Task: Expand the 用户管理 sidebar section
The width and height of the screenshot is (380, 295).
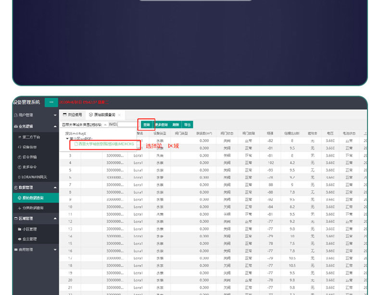Action: pos(35,115)
